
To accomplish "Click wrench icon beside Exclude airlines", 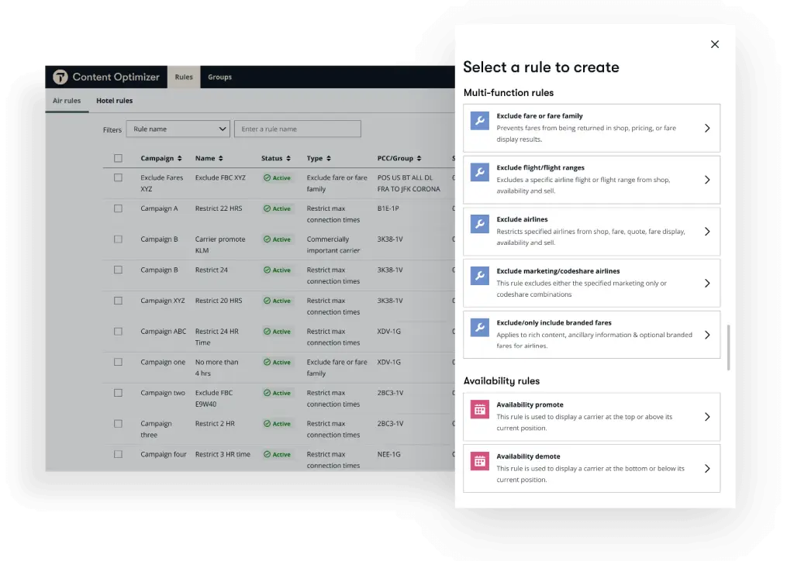I will 480,225.
